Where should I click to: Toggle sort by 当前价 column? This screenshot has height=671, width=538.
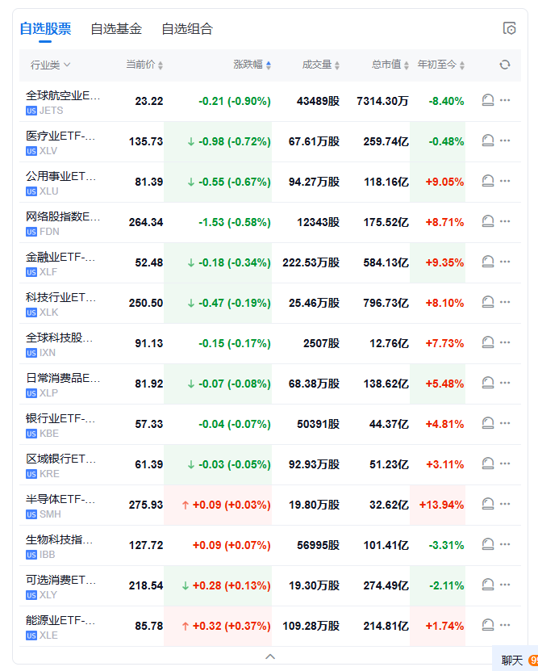[144, 65]
